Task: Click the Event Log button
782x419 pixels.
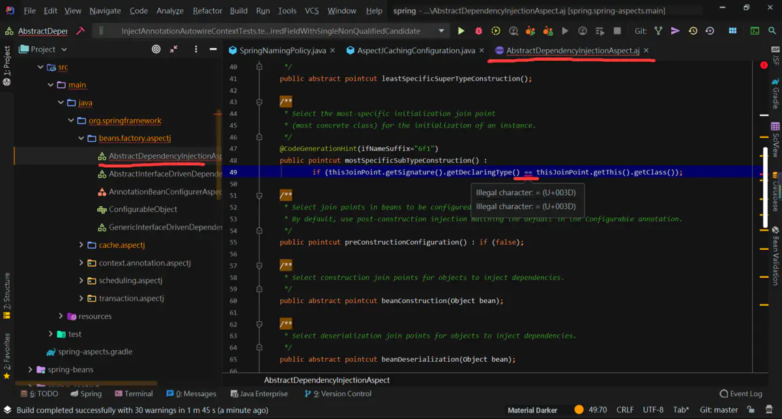Action: (740, 394)
